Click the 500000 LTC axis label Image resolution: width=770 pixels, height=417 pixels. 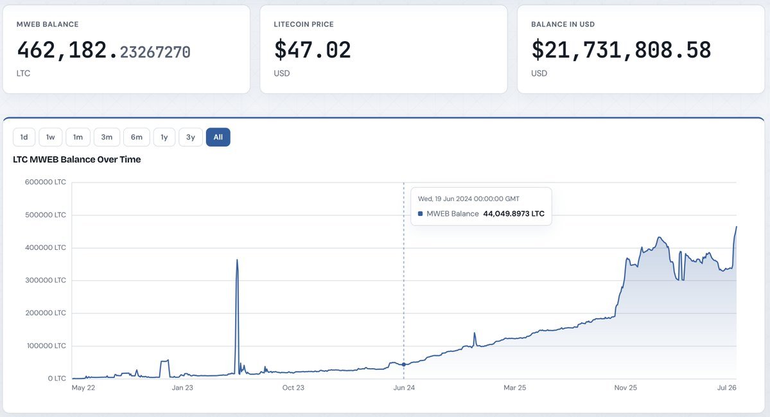[45, 215]
